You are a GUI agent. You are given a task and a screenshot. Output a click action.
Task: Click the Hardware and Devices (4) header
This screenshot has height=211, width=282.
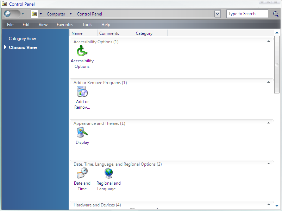97,205
